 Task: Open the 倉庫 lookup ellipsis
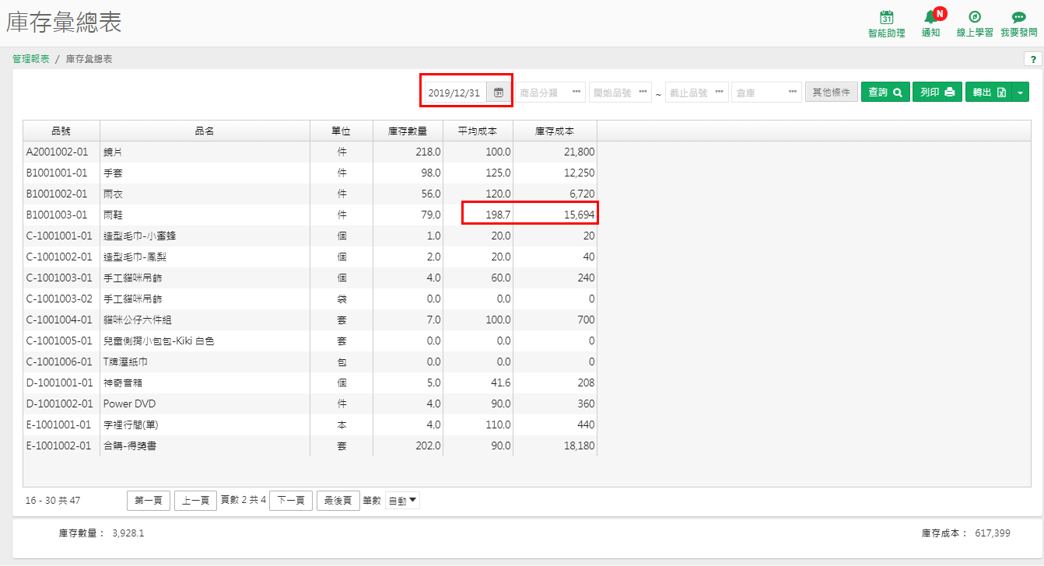[793, 92]
